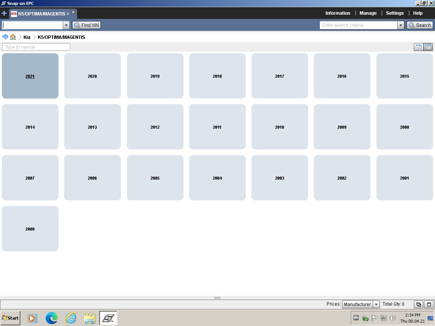Click the Snap-on EPC taskbar icon
435x326 pixels.
pyautogui.click(x=108, y=318)
